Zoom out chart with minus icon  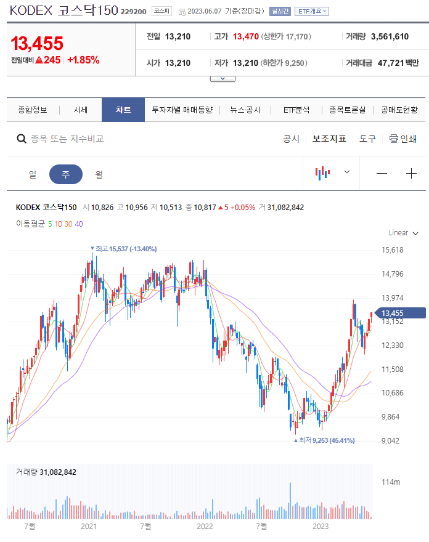[382, 173]
